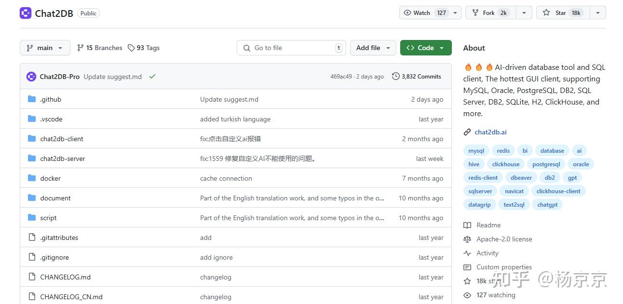Expand the Code download dropdown arrow
This screenshot has width=623, height=304.
[x=441, y=48]
